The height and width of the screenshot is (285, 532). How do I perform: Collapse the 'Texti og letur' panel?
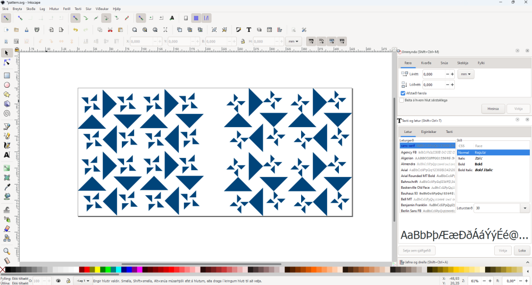tap(518, 120)
